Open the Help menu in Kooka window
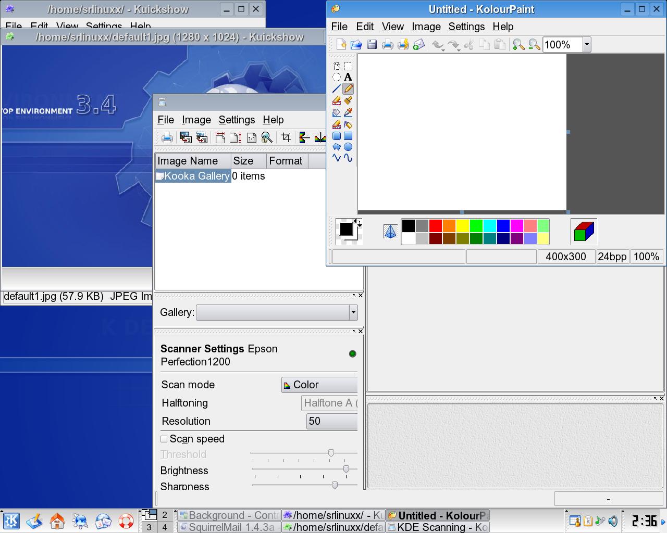This screenshot has height=533, width=667. point(273,120)
